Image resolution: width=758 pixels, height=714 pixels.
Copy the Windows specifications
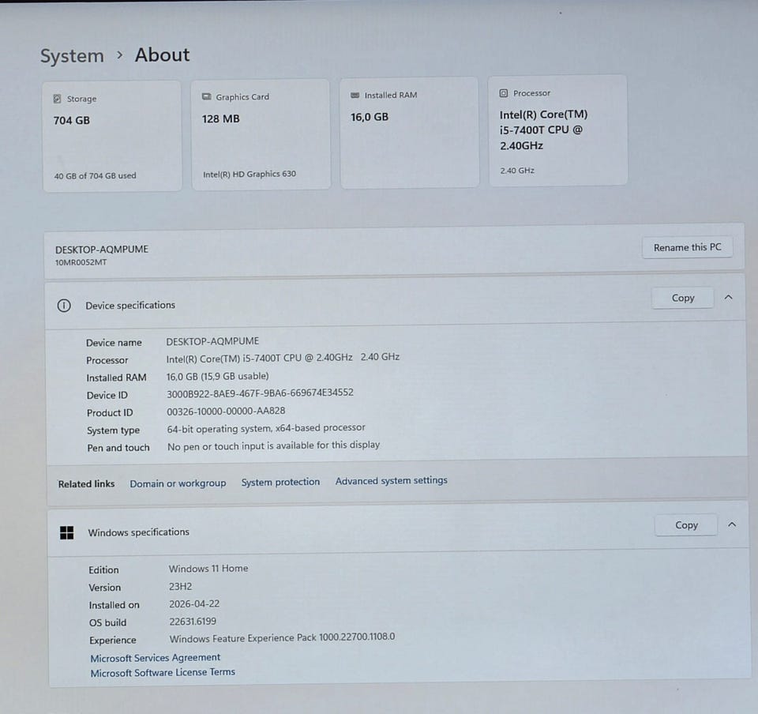[x=686, y=525]
